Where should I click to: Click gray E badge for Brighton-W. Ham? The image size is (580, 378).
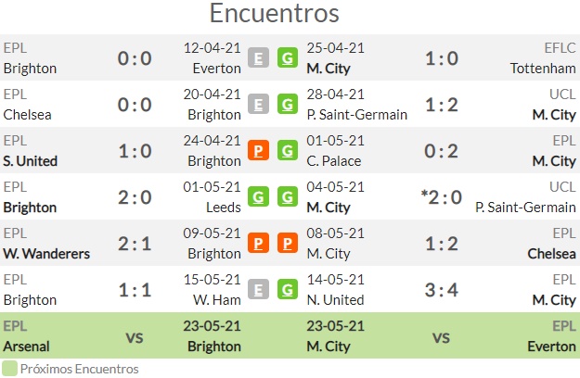(x=258, y=289)
